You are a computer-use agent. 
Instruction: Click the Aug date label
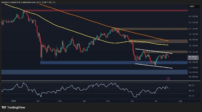tap(180, 101)
